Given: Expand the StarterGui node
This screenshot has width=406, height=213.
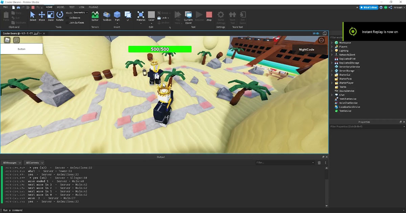Looking at the screenshot, I should (x=332, y=75).
